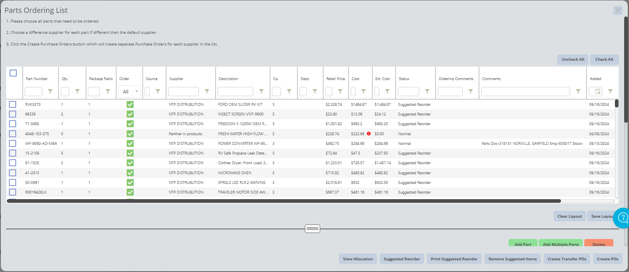Uncheck the Order checkmark for 41-2013
The width and height of the screenshot is (629, 272).
130,173
